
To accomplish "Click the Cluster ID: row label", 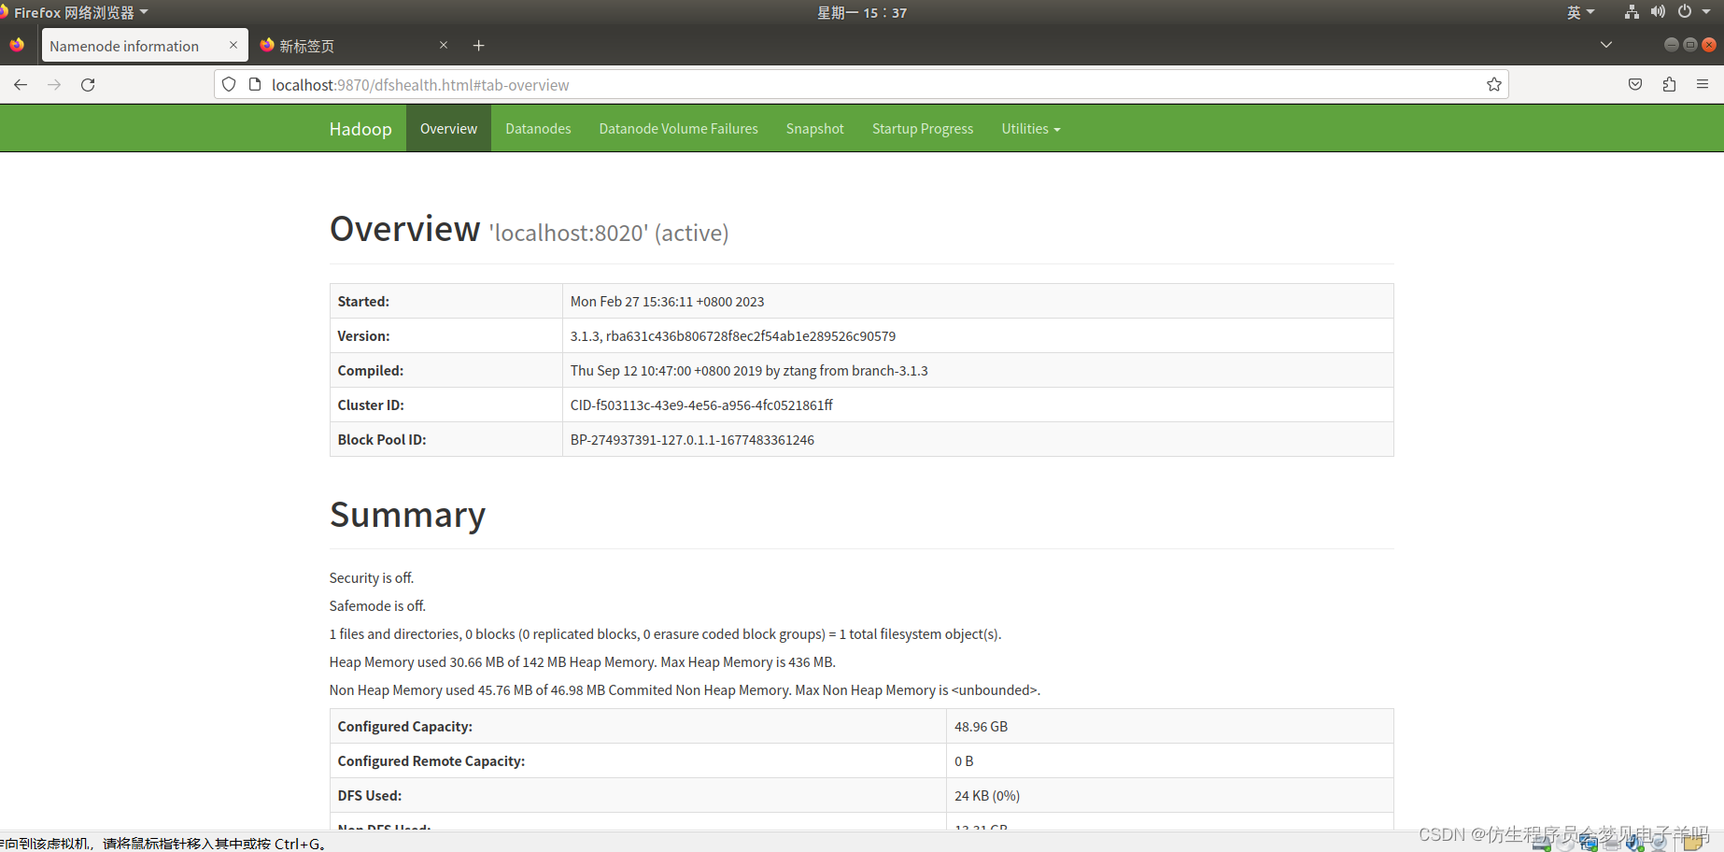I will [x=371, y=405].
